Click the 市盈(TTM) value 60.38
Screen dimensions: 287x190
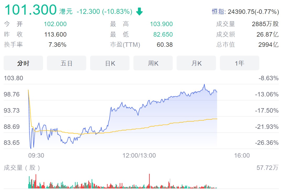pyautogui.click(x=165, y=45)
